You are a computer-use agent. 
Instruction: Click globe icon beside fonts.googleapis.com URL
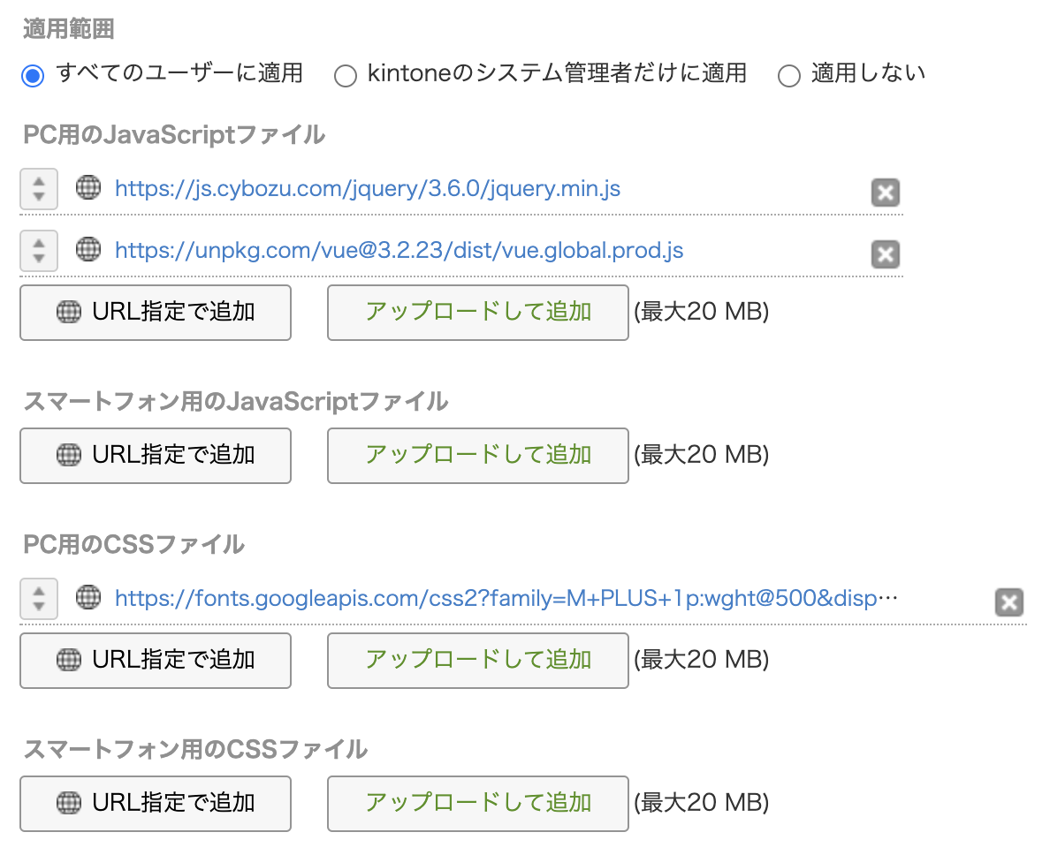(88, 598)
